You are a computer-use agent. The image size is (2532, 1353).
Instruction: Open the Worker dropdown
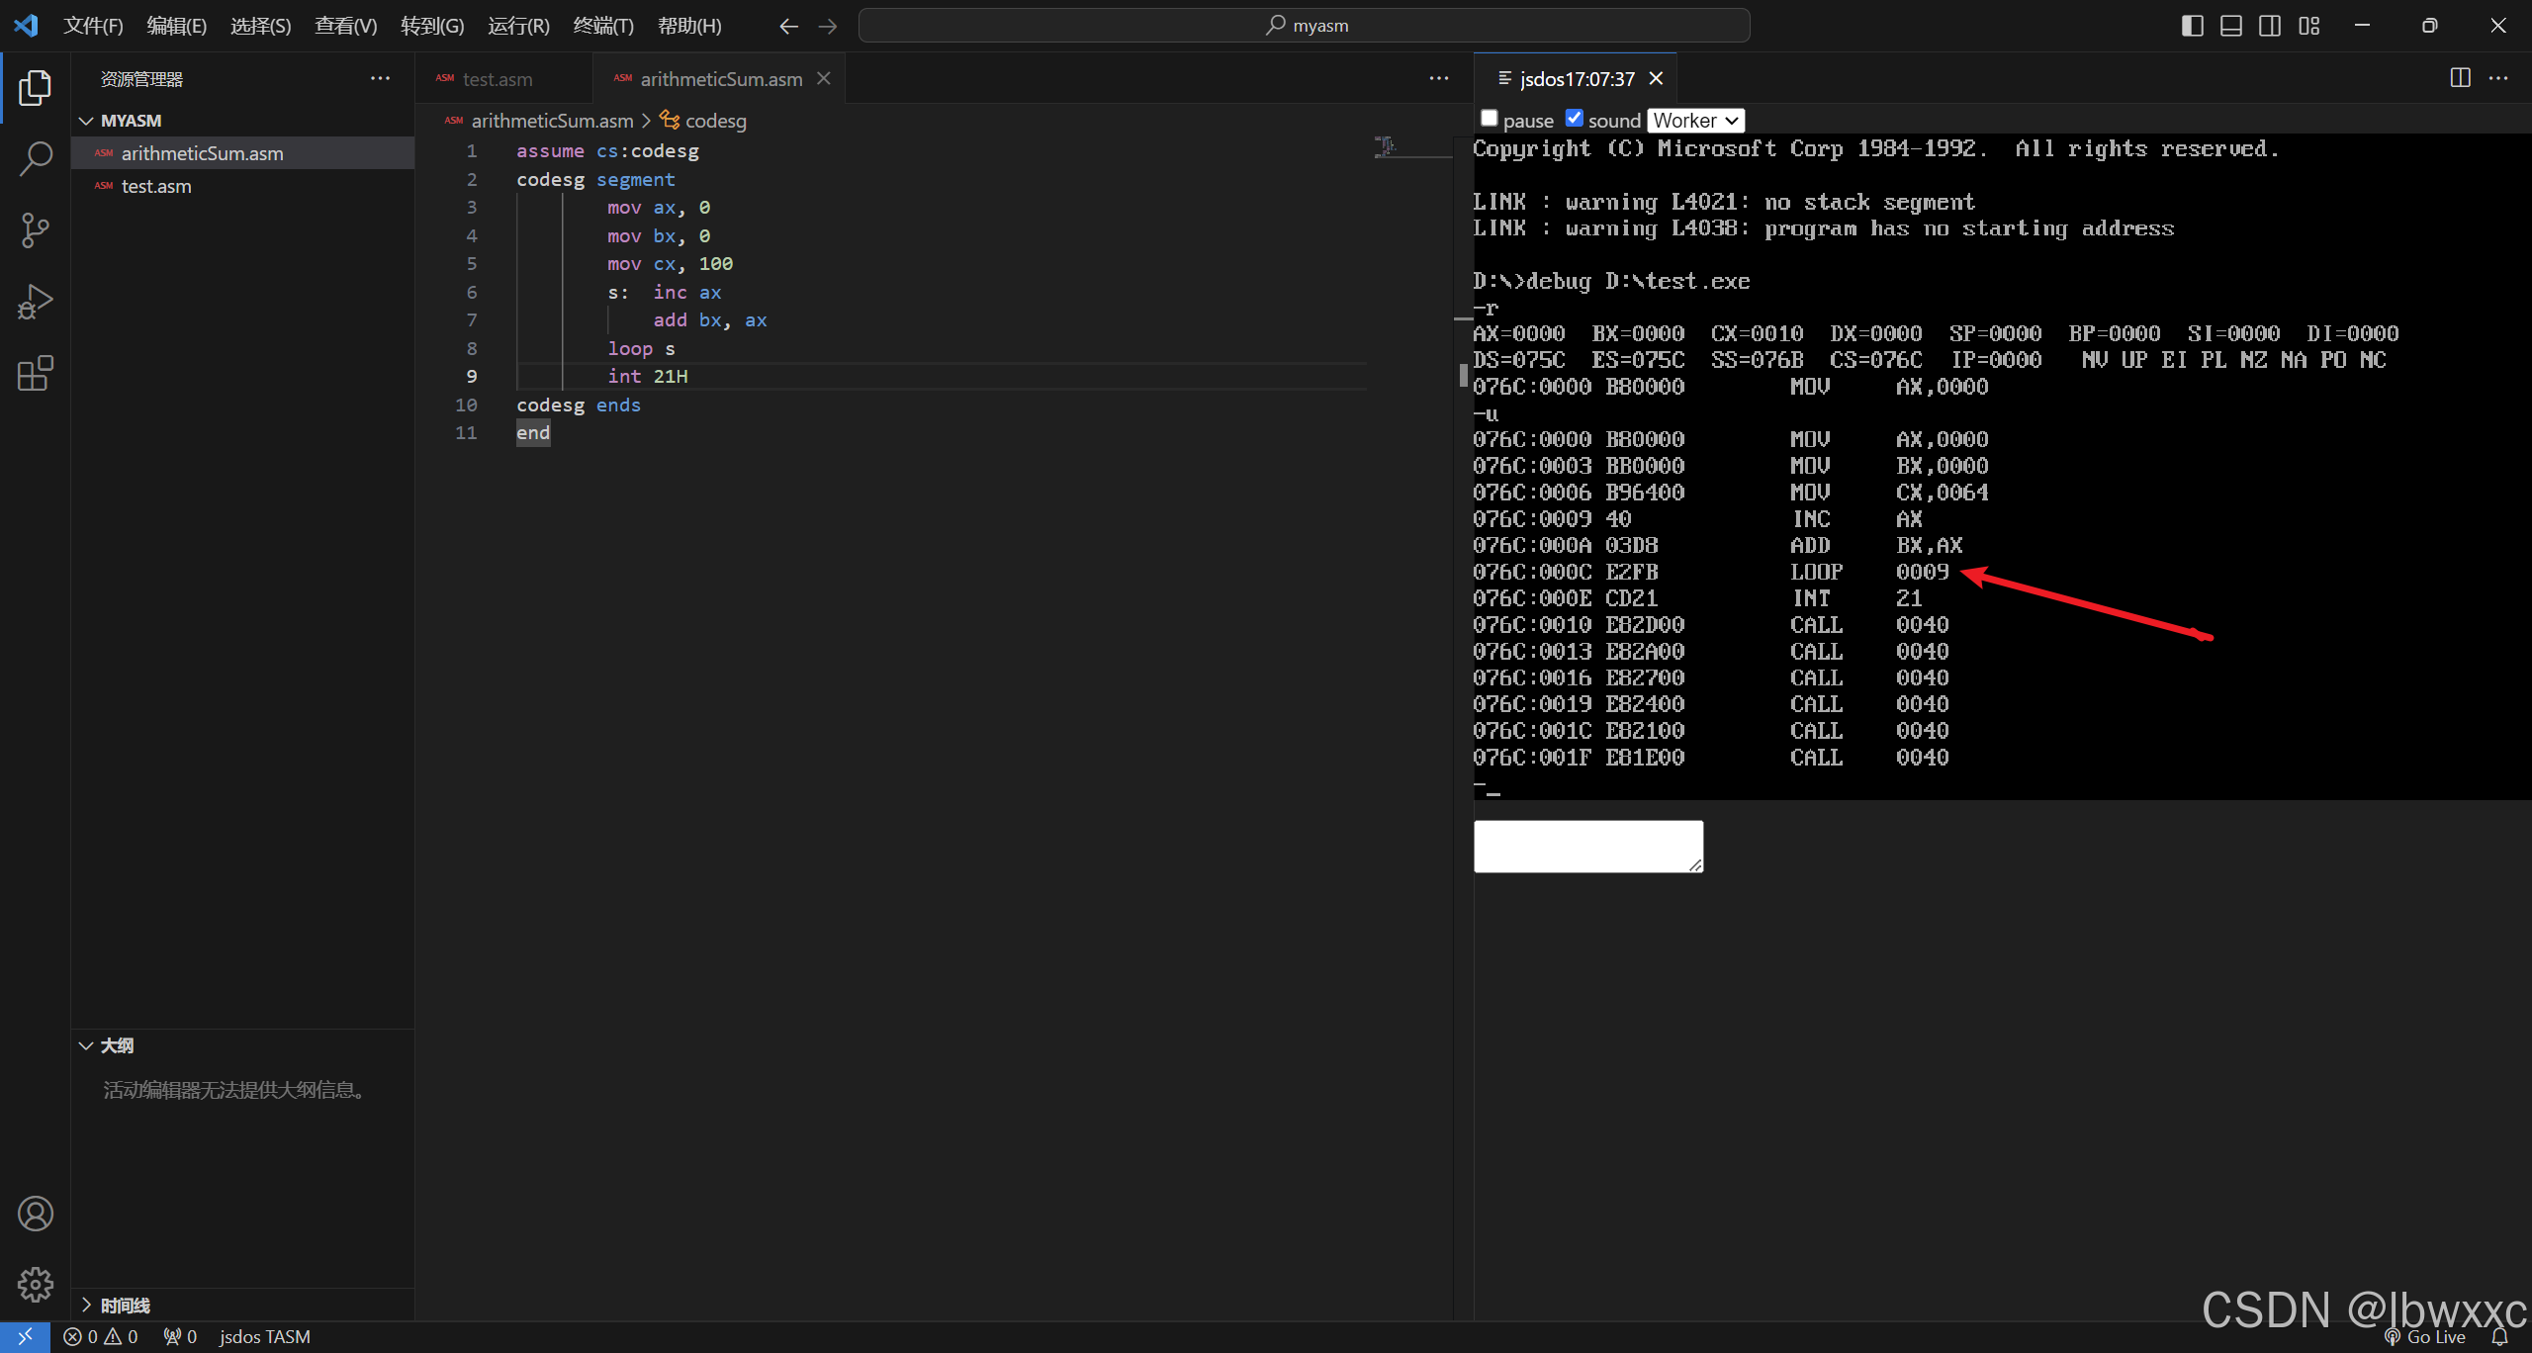[x=1695, y=121]
